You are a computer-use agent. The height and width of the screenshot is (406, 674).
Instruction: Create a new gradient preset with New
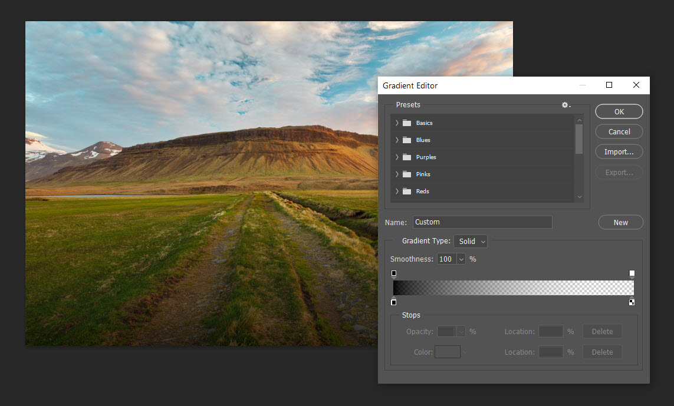pos(620,222)
